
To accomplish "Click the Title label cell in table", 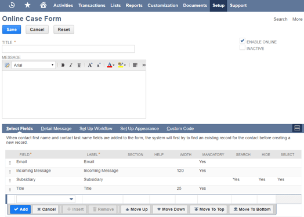I will (88, 189).
